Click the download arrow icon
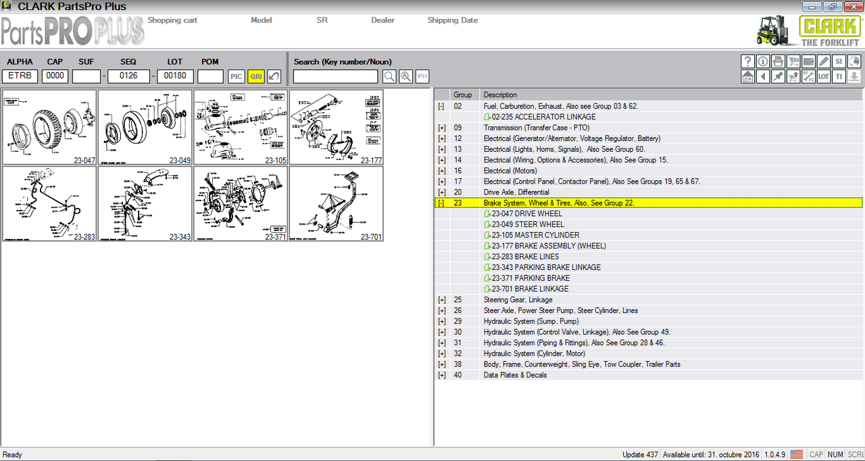This screenshot has width=865, height=461. pos(854,76)
